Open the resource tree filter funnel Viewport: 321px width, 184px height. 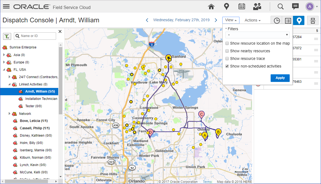tap(7, 36)
